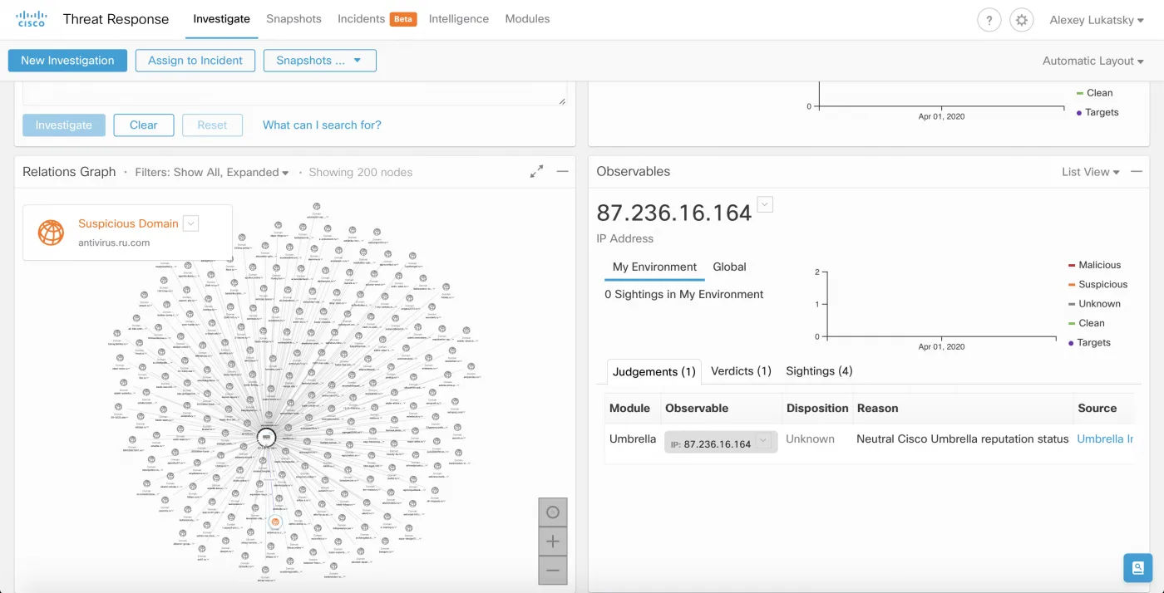Viewport: 1164px width, 593px height.
Task: Select the orange suspicious domain node
Action: (274, 522)
